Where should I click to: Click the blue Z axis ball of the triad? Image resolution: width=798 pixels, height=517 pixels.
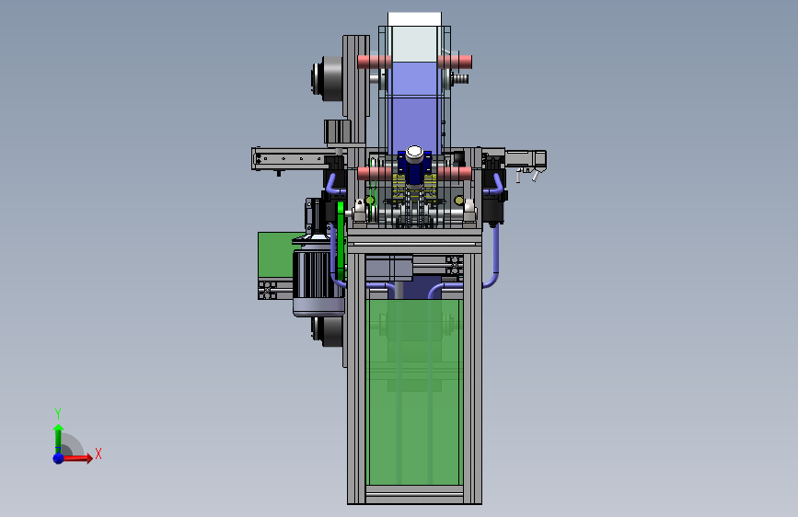(59, 458)
